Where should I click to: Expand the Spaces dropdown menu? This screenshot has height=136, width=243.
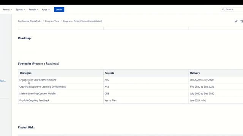click(20, 9)
